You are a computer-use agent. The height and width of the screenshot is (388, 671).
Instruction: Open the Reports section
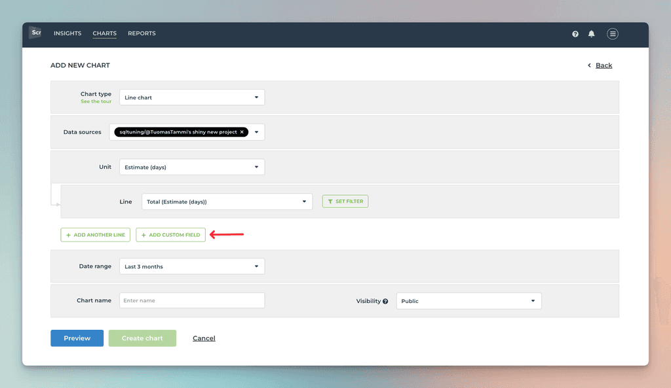coord(142,33)
